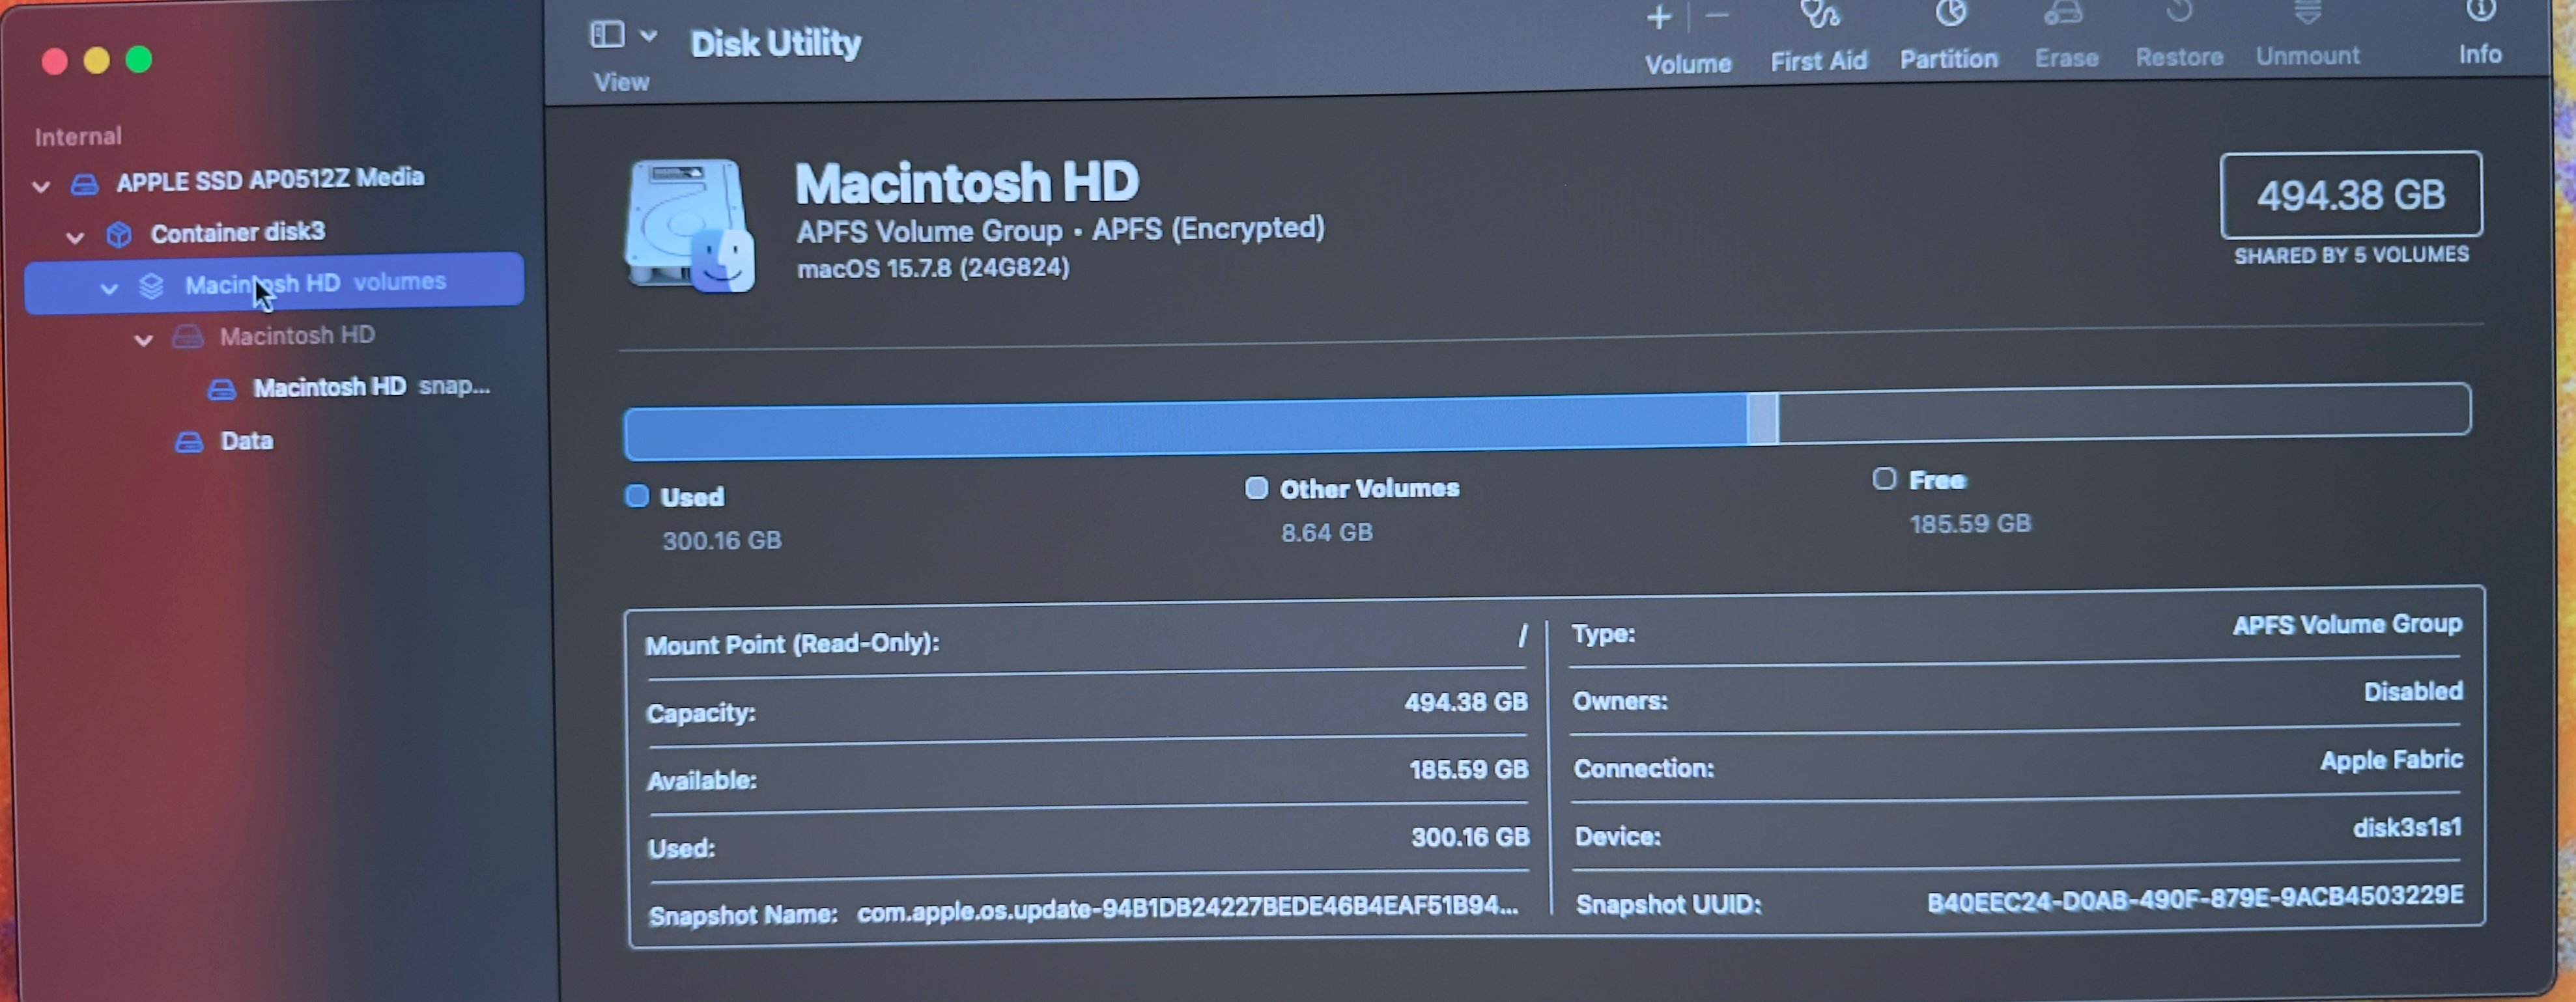Click the Macintosh HD title heading

pos(967,183)
